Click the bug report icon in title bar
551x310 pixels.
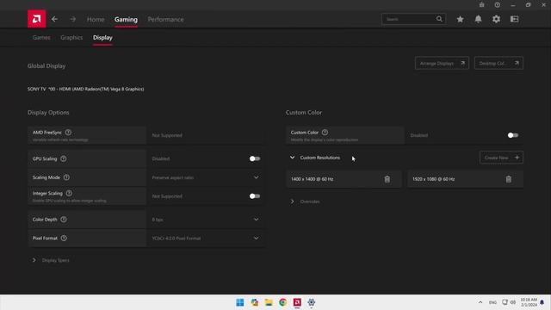482,5
